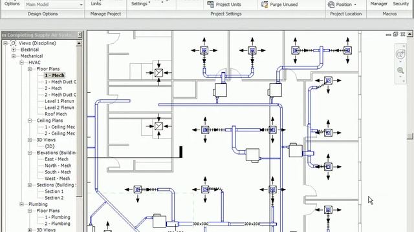
Task: Collapse the Views (Discipline) tree node
Action: click(5, 43)
